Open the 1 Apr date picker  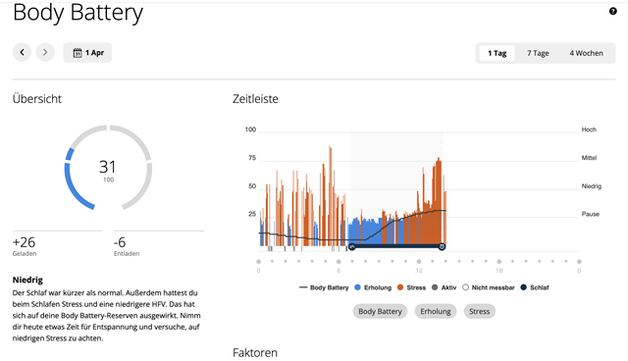87,53
